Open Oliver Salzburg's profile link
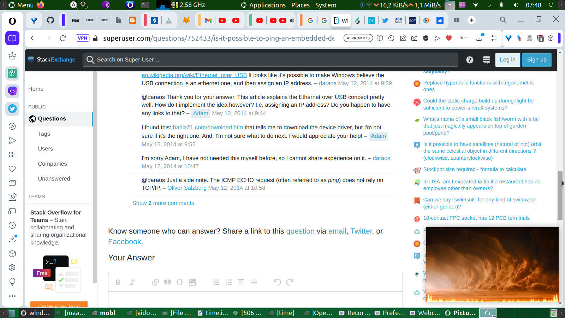 (187, 188)
